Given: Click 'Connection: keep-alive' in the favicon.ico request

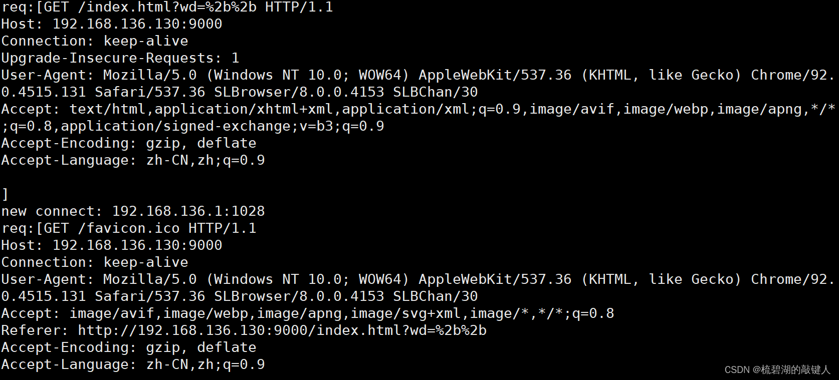Looking at the screenshot, I should (95, 262).
